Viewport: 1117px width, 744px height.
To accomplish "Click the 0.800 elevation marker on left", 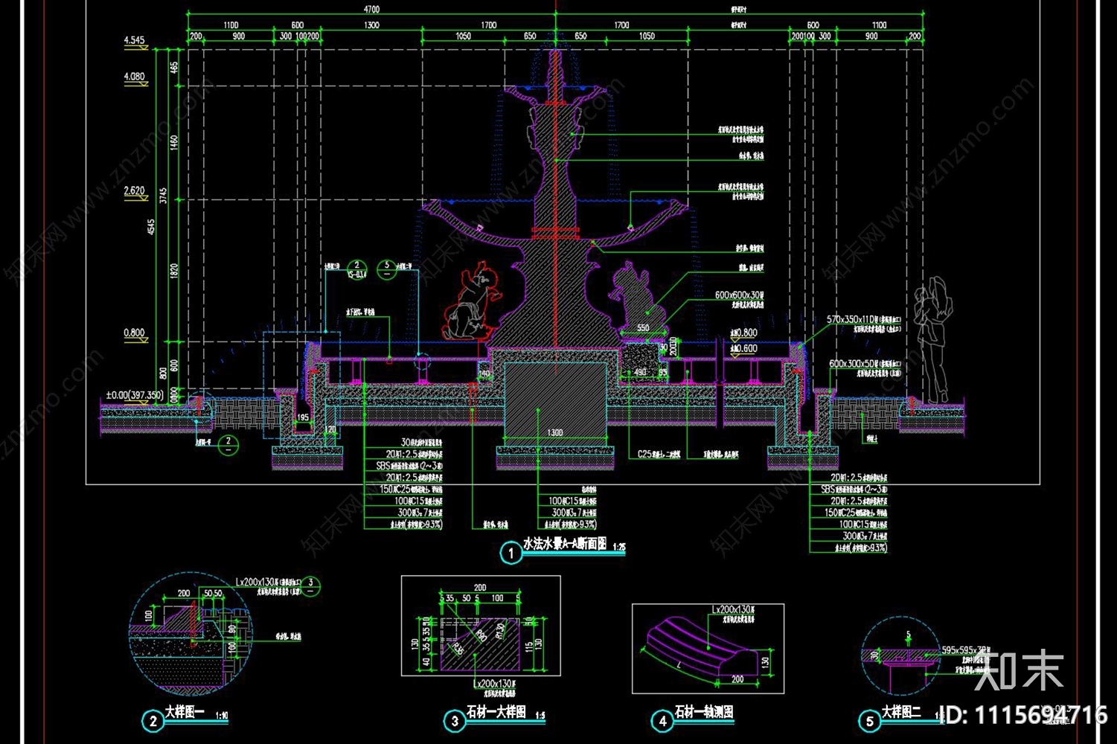I will [134, 333].
